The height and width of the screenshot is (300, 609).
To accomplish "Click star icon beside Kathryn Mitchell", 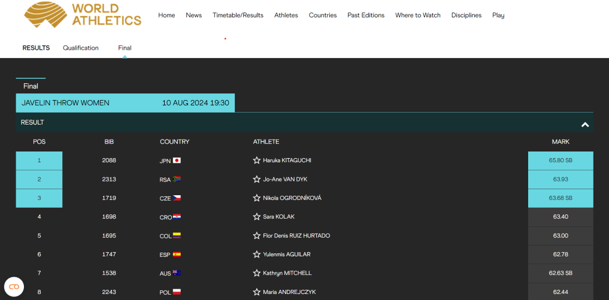I will 257,273.
